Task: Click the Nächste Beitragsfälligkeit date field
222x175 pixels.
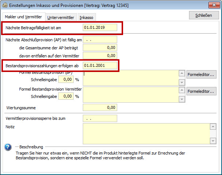Action: coord(100,28)
